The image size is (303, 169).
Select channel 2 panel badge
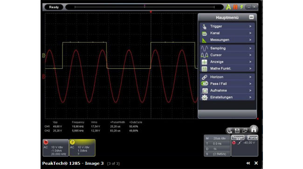click(72, 142)
